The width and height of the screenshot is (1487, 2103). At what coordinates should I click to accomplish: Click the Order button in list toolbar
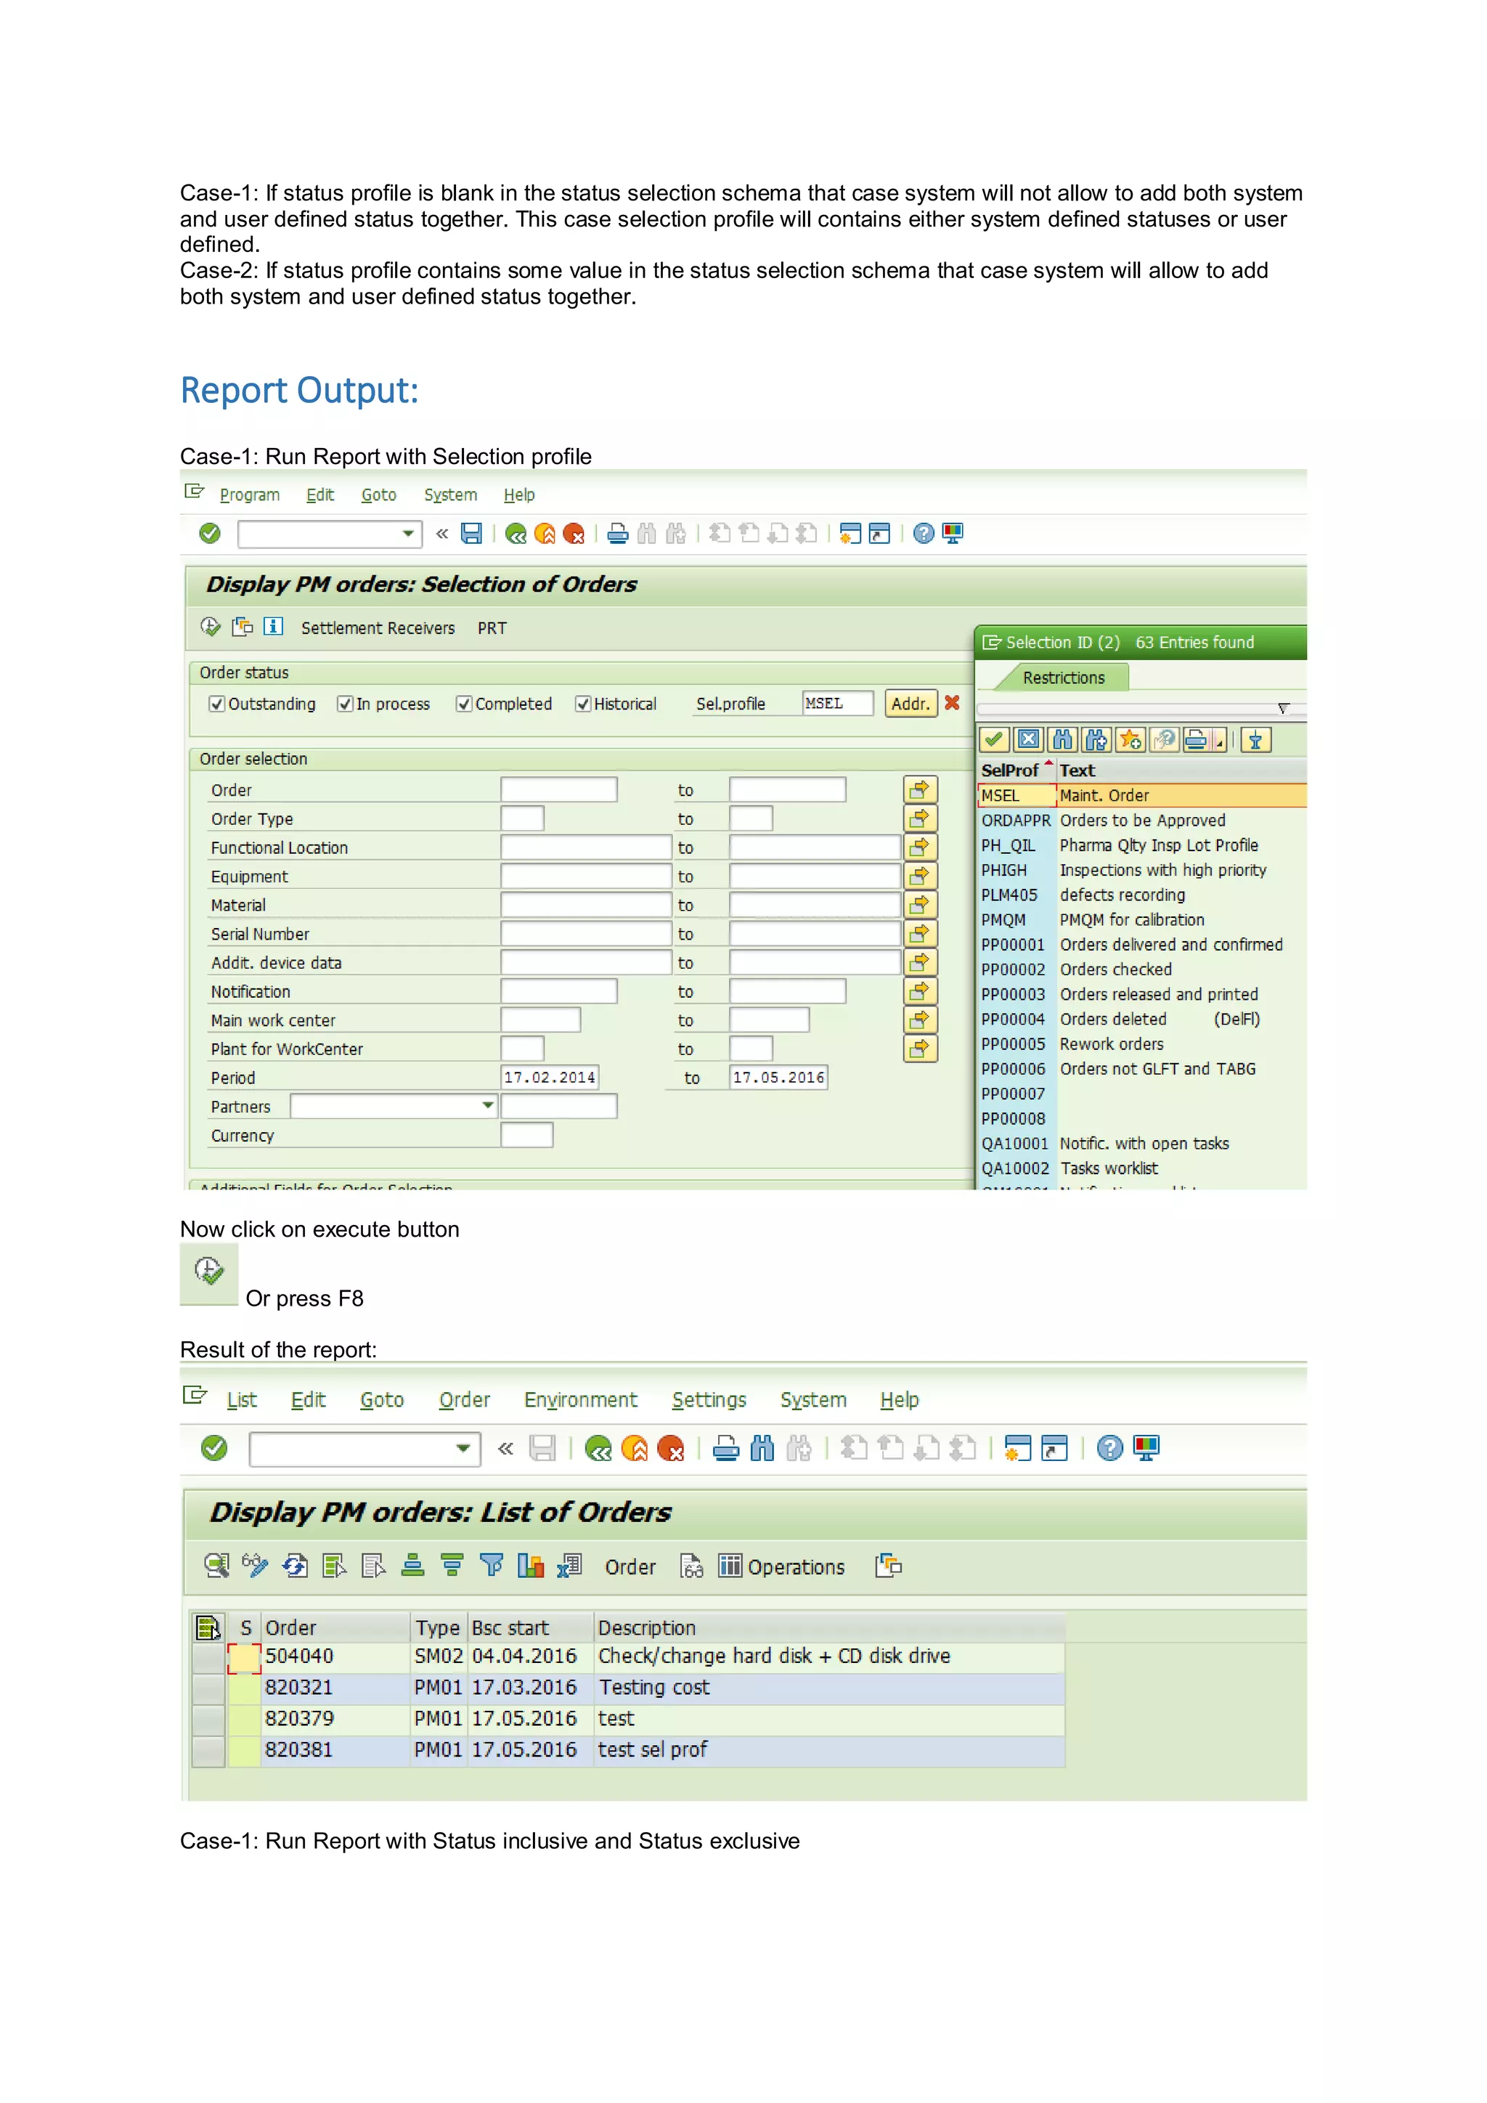tap(630, 1567)
